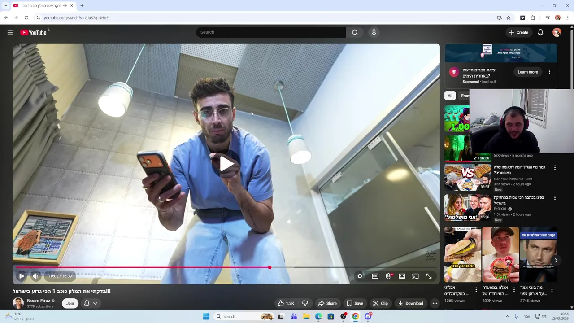Show hidden system tray icons
Viewport: 574px width, 323px height.
[507, 316]
